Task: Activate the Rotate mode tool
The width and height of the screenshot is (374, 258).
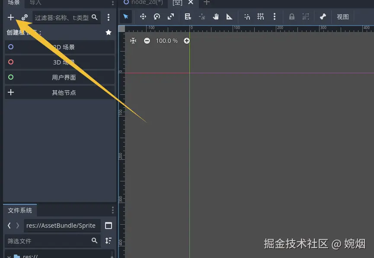Action: pos(157,17)
